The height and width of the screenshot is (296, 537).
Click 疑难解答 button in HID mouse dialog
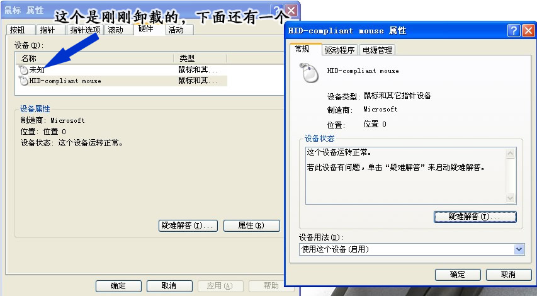click(x=475, y=217)
